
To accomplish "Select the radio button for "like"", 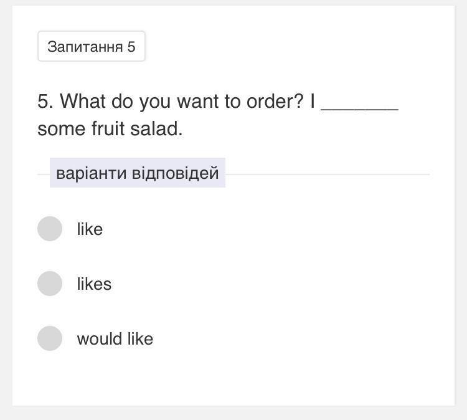I will (50, 229).
